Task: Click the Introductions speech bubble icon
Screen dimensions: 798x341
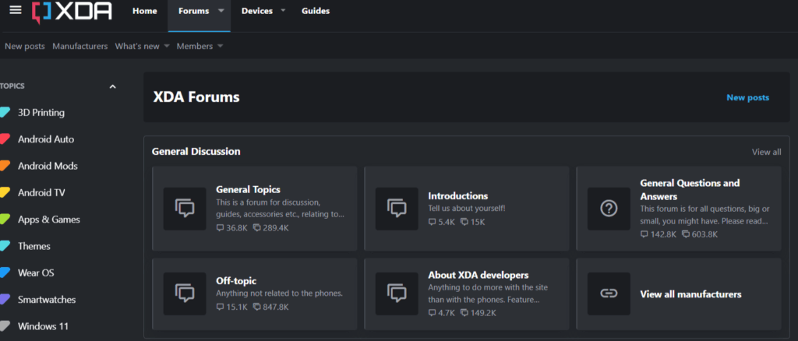Action: [397, 209]
